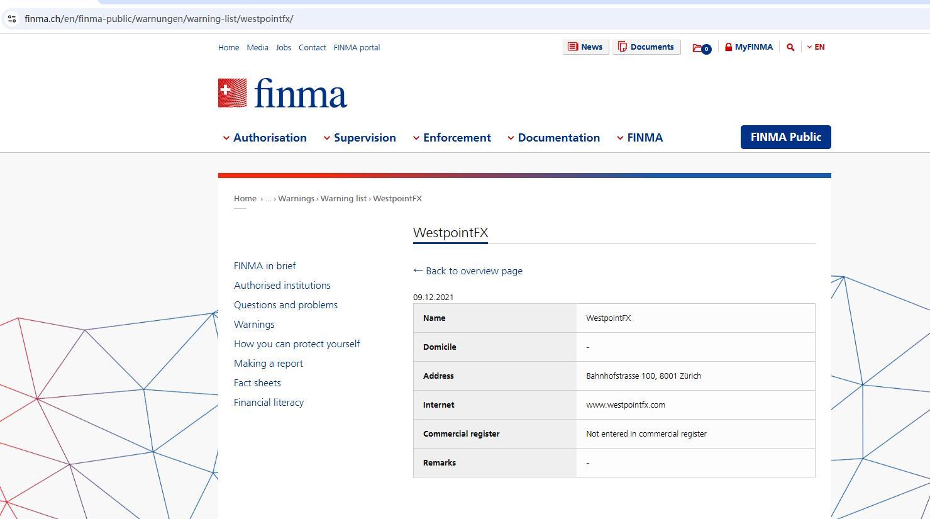930x519 pixels.
Task: Open Warnings in the sidebar
Action: [x=254, y=325]
